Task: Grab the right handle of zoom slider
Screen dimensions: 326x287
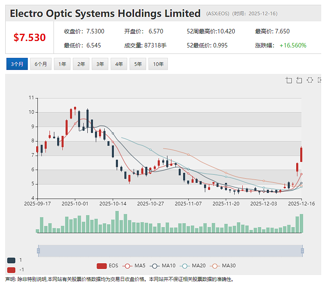Action: 302,251
